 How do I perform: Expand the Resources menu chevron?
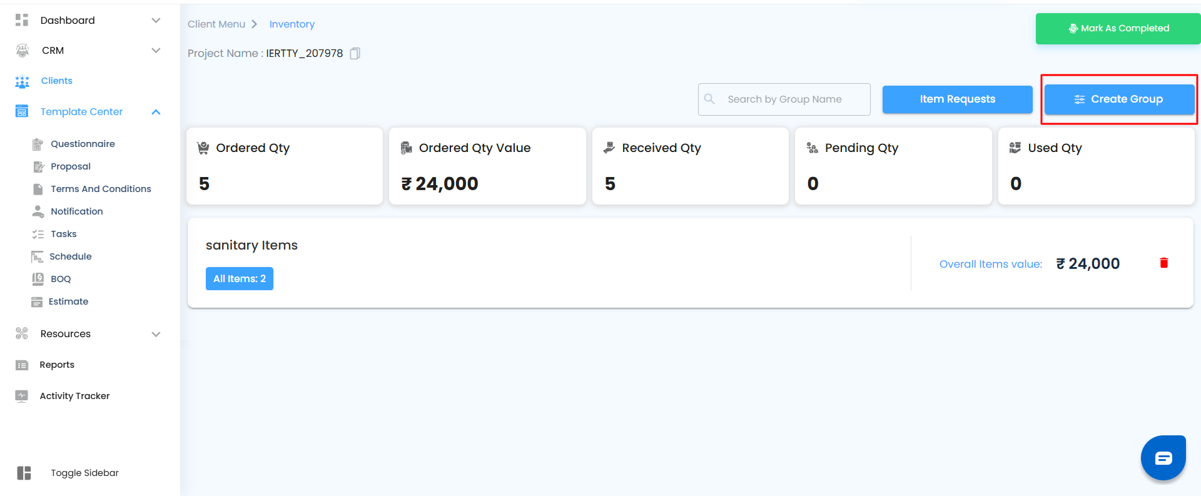point(156,334)
